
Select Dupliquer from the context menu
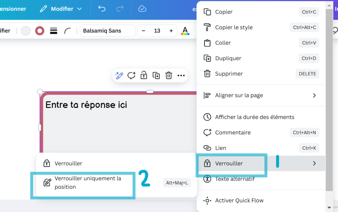point(261,58)
